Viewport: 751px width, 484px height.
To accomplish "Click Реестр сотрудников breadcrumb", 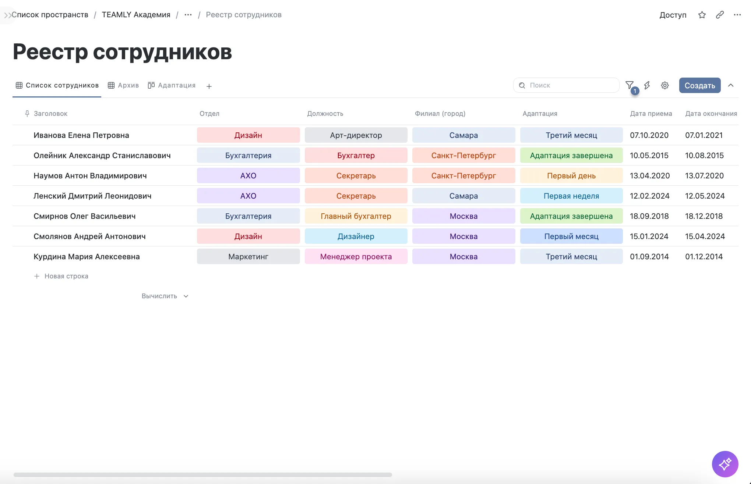I will (244, 15).
